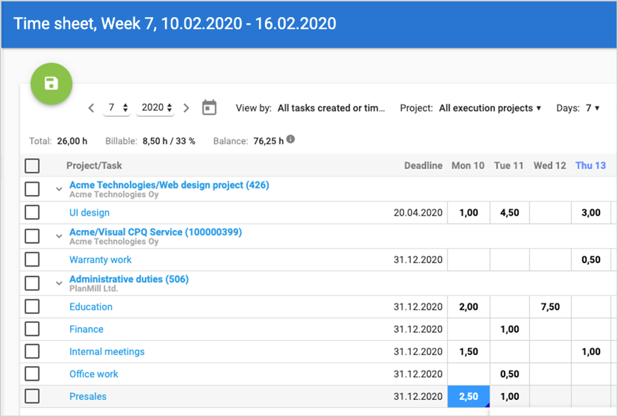Collapse the Administrative duties group
618x417 pixels.
tap(59, 284)
